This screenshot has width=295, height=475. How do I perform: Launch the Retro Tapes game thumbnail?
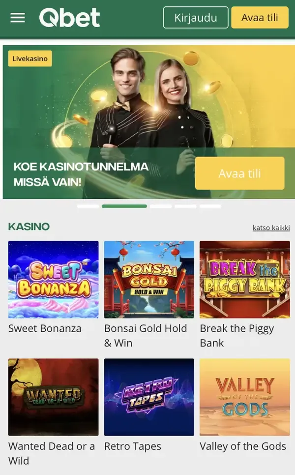(149, 397)
